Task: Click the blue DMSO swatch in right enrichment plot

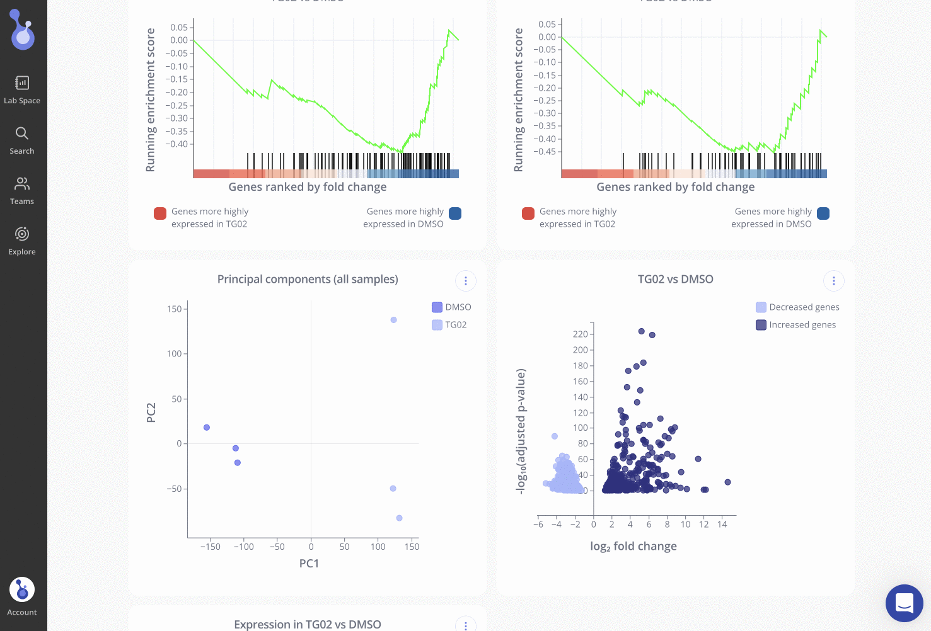Action: (x=823, y=213)
